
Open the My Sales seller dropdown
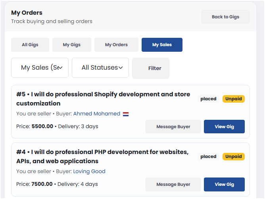coord(40,68)
